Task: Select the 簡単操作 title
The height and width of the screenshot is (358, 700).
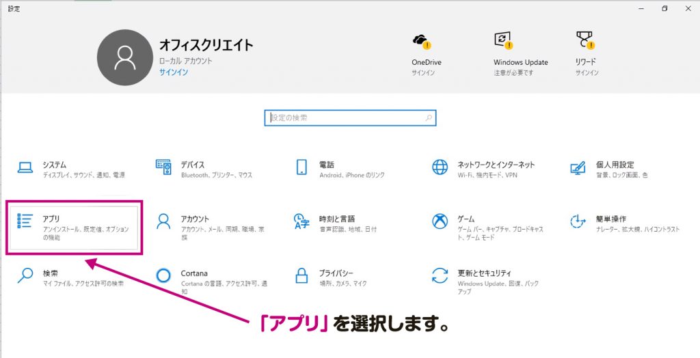Action: pyautogui.click(x=611, y=219)
